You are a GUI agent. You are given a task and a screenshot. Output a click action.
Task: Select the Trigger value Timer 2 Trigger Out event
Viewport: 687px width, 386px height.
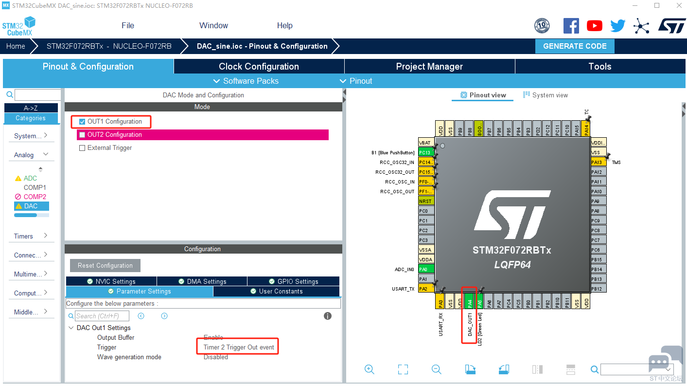239,348
